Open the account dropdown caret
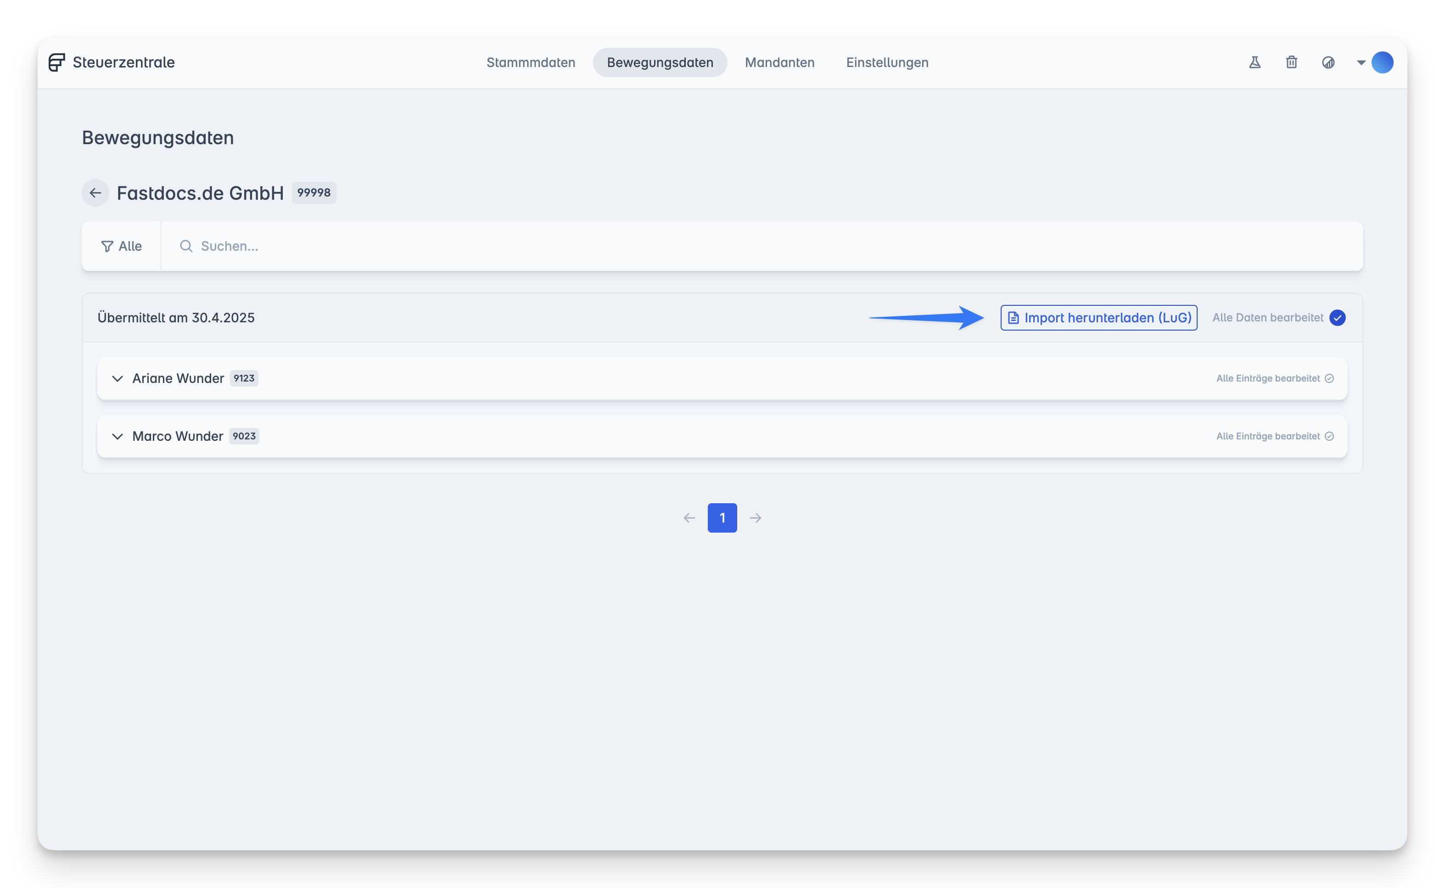 pyautogui.click(x=1361, y=62)
